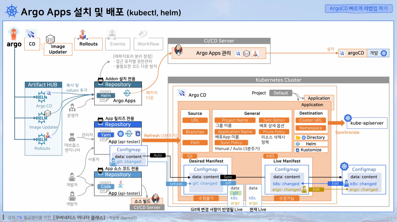Click the URL label under Source
Screen dimensions: 397x222
pos(195,120)
